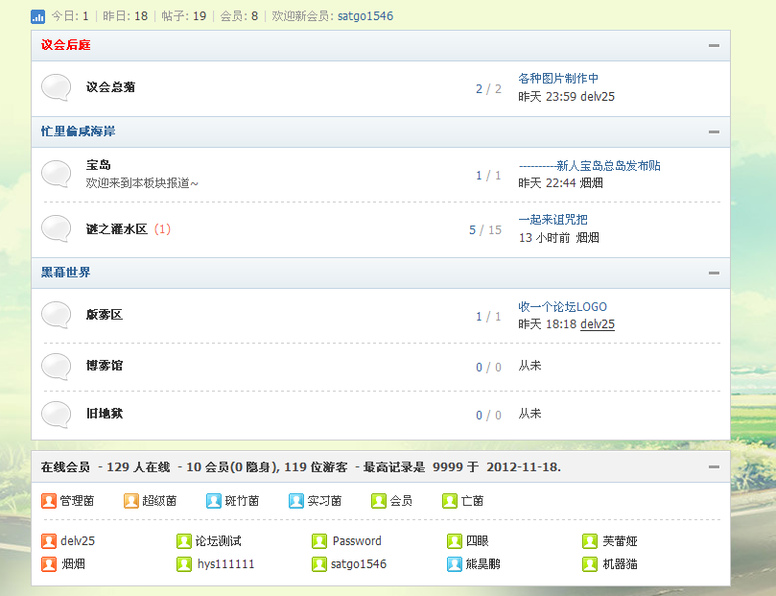Open underlined delv25 in 版务区 last post
The image size is (776, 596).
(x=598, y=324)
